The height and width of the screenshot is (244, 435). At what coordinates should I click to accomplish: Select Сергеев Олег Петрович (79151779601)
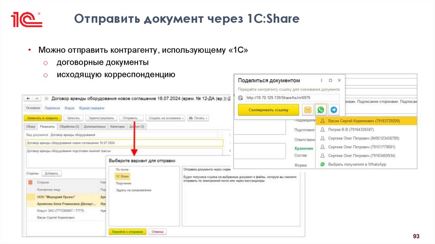[366, 147]
